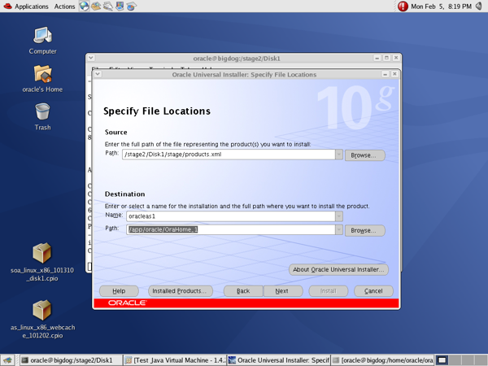Screen dimensions: 488x366
Task: Click the Show Desktop taskbar icon
Action: (x=7, y=360)
